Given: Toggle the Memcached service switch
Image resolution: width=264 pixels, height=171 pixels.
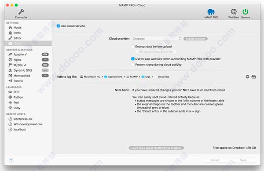Looking at the screenshot, I should coord(45,76).
